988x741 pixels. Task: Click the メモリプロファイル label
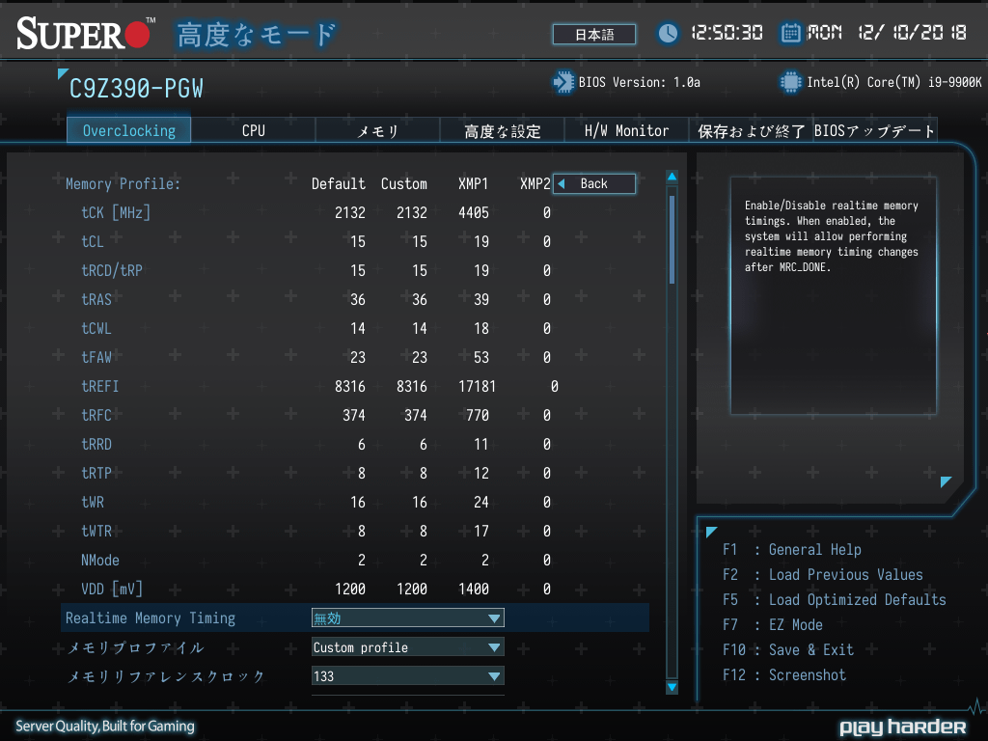click(x=136, y=647)
